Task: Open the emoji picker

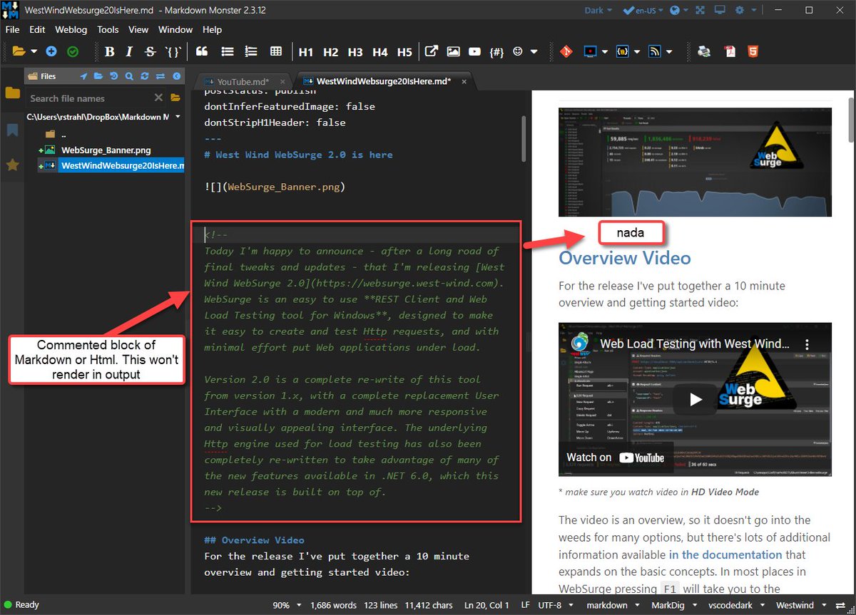Action: point(518,51)
